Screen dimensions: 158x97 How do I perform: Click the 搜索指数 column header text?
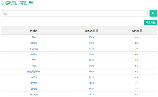tap(90, 31)
